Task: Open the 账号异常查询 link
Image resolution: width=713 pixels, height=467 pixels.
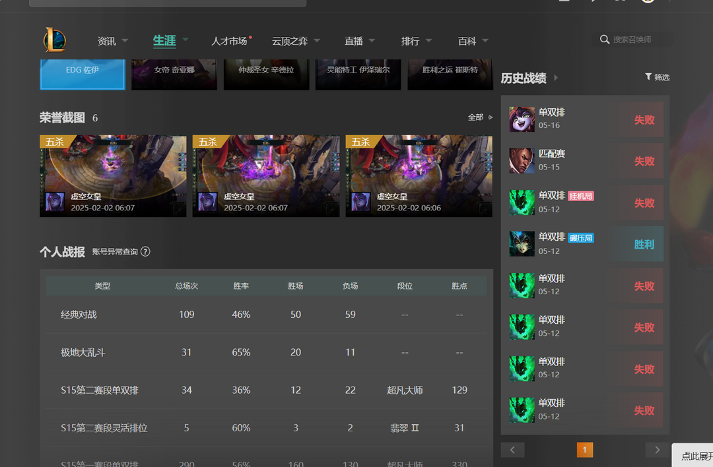Action: coord(115,252)
